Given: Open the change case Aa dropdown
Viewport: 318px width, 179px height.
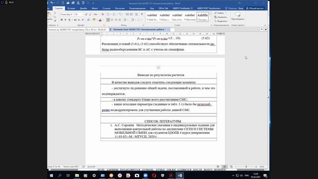Looking at the screenshot, I should [96, 14].
